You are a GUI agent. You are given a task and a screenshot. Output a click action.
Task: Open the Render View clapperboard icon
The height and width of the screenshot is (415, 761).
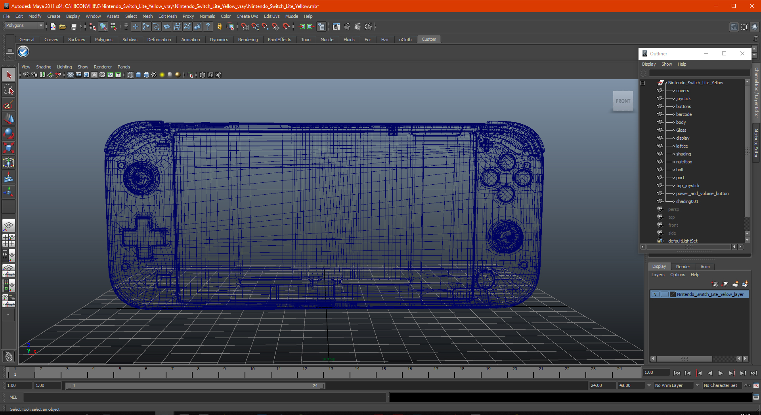(336, 27)
